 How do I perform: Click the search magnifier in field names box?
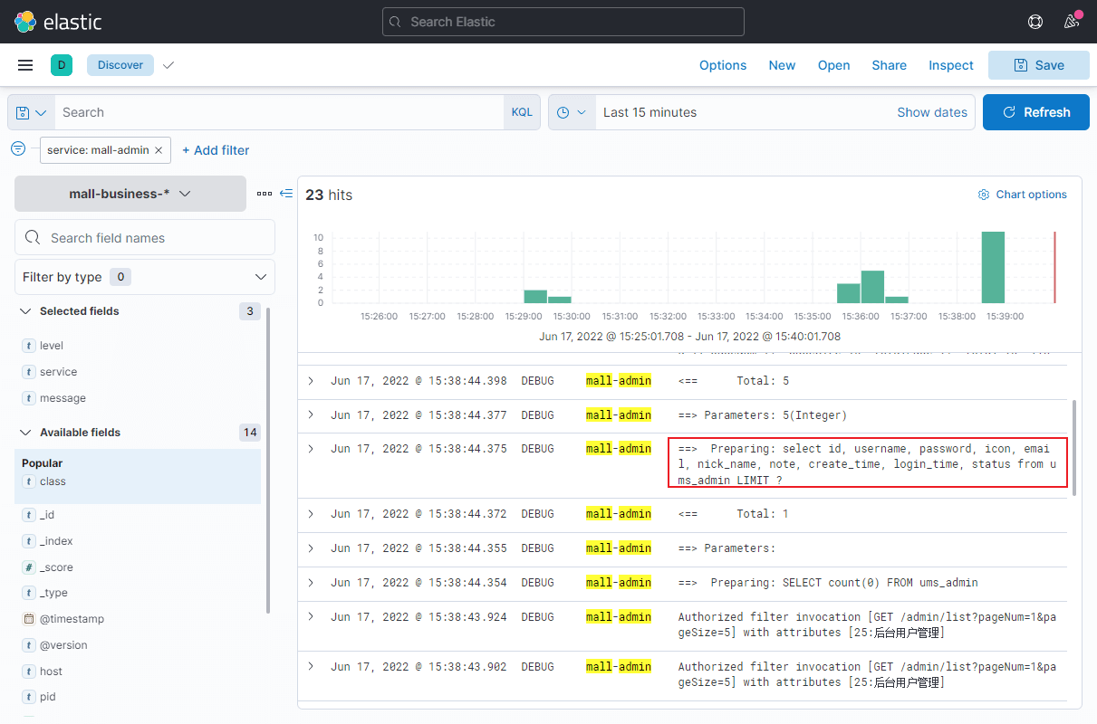pos(34,238)
